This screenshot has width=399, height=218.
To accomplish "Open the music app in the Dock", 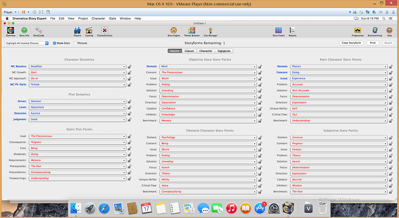I will coord(231,208).
